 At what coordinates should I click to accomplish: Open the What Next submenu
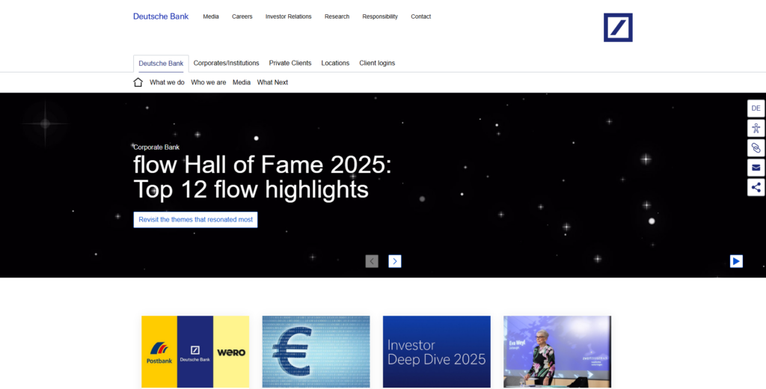(x=272, y=82)
